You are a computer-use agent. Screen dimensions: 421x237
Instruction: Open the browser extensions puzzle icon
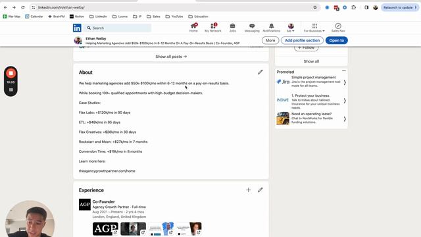[x=354, y=7]
